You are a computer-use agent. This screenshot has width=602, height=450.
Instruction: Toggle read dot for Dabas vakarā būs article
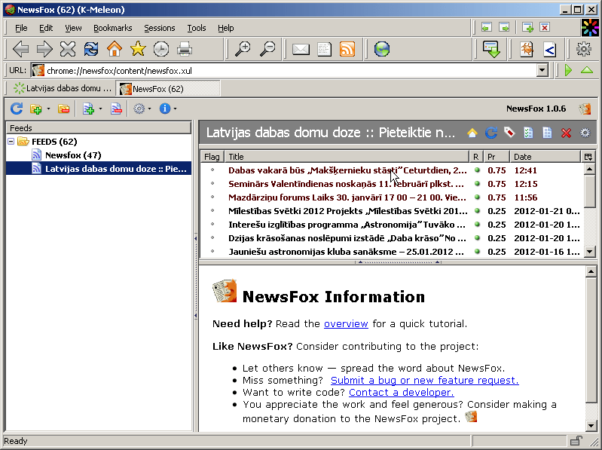point(477,170)
